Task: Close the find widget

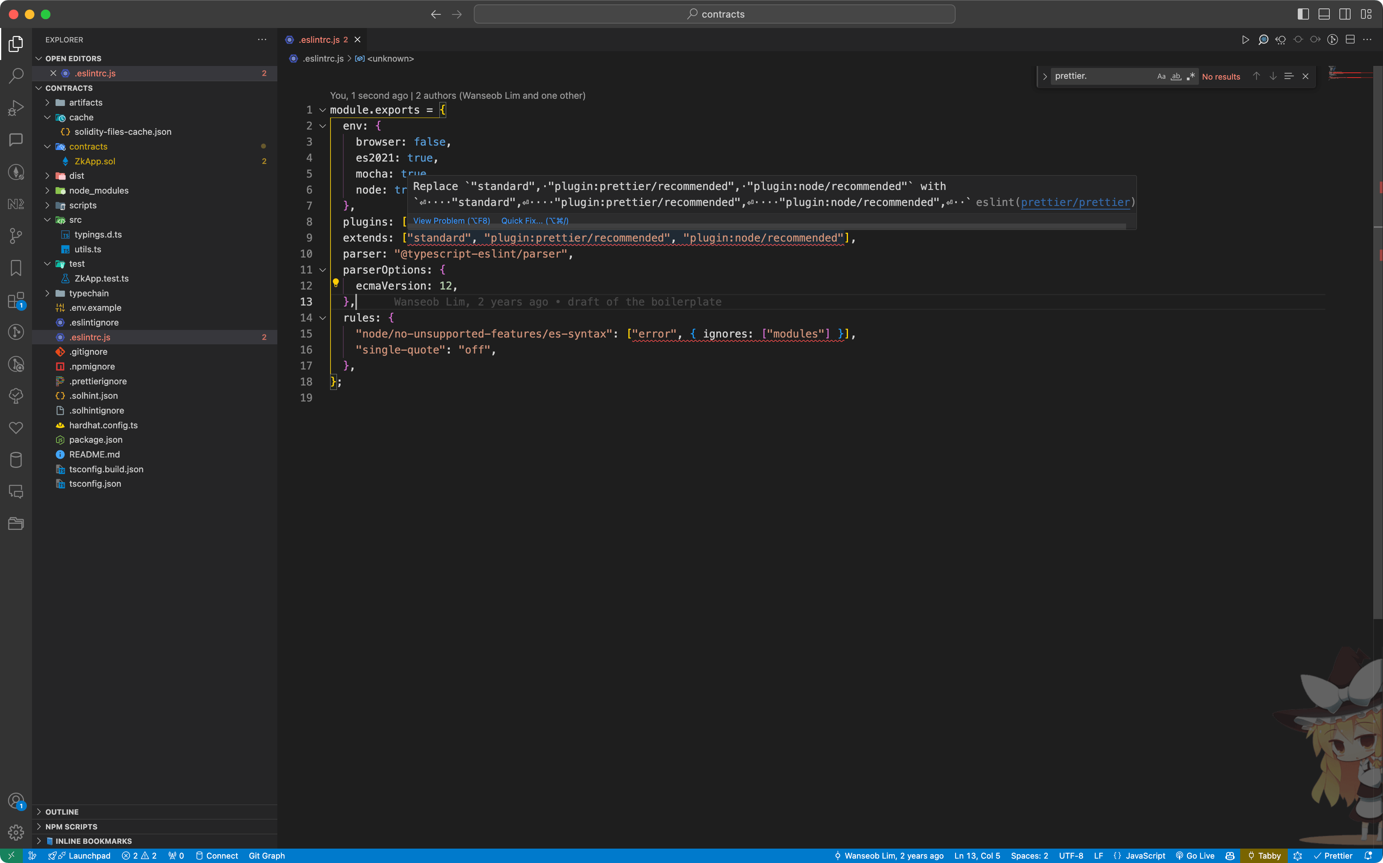Action: pos(1305,76)
